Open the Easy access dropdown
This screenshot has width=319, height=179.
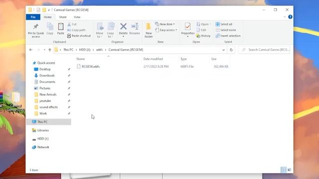[x=166, y=30]
